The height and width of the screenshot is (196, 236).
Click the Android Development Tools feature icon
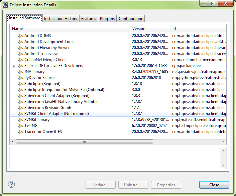click(x=20, y=42)
